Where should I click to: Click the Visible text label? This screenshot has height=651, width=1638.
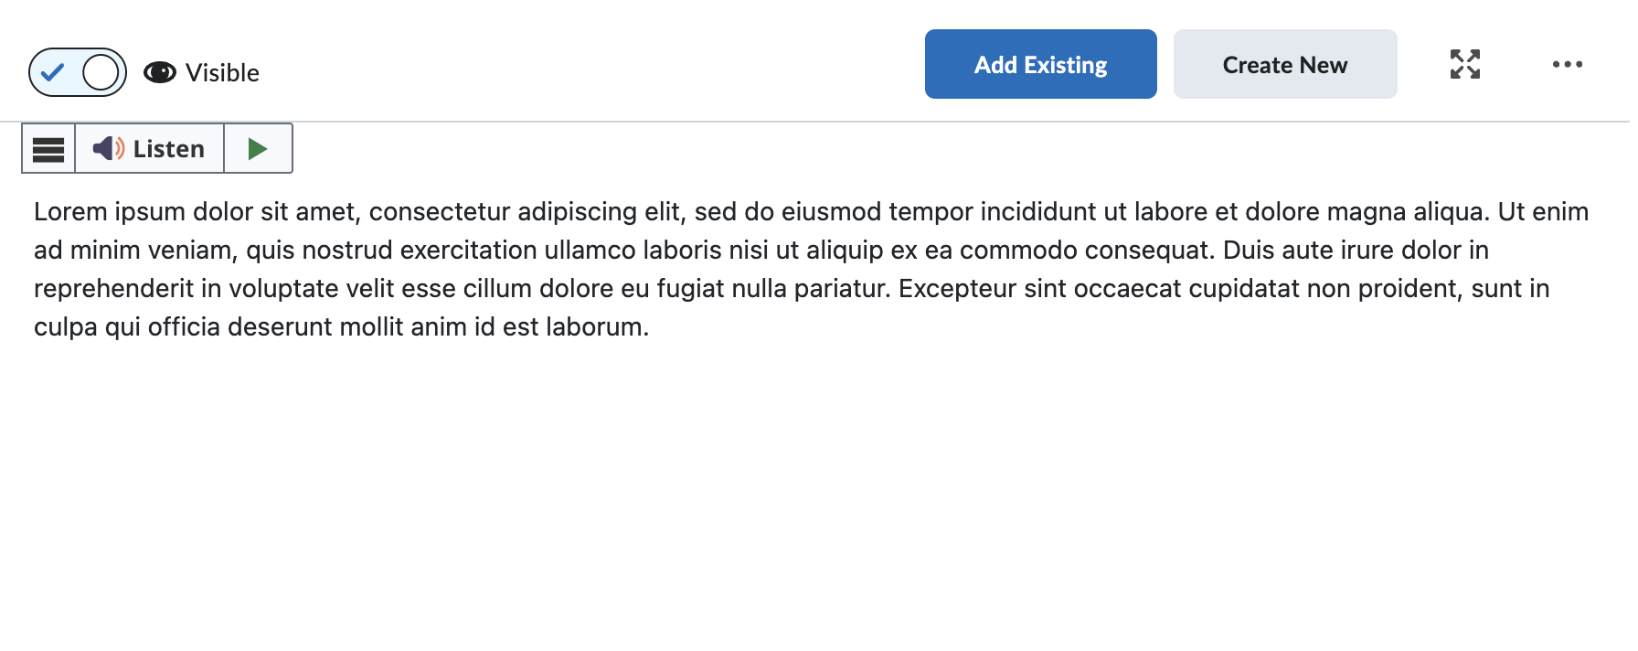tap(222, 72)
